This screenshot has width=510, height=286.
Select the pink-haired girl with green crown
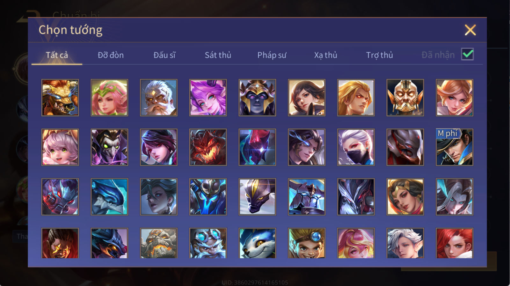click(109, 98)
